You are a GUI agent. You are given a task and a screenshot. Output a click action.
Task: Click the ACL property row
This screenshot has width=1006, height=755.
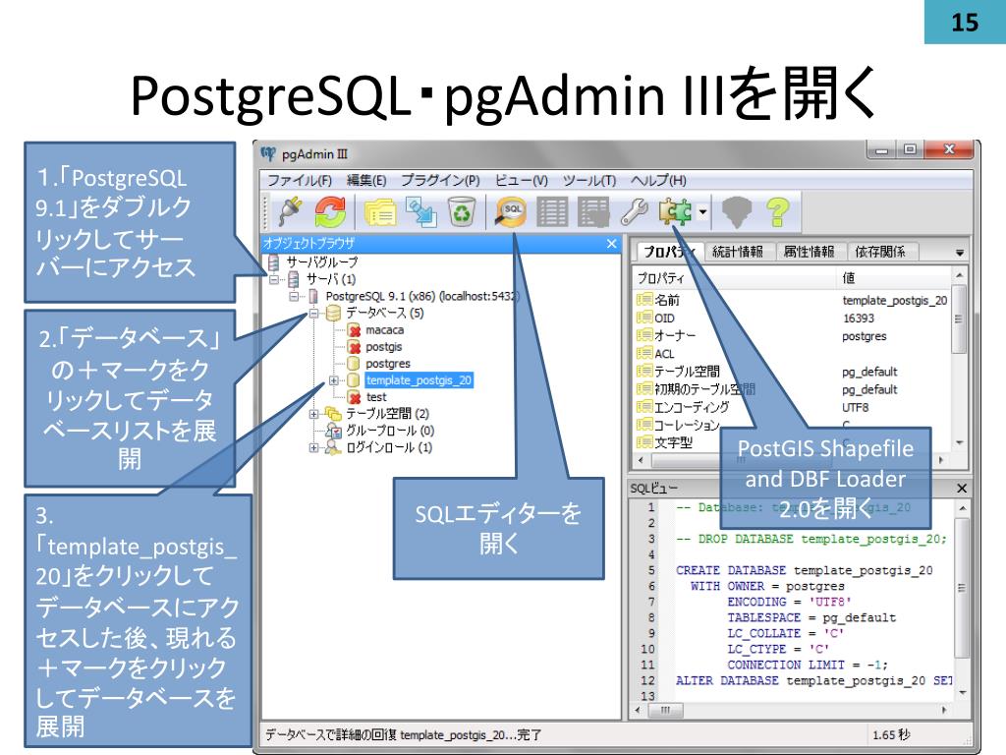coord(793,354)
